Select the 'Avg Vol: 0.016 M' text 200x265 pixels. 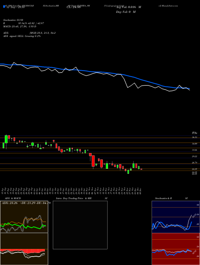tap(128, 7)
